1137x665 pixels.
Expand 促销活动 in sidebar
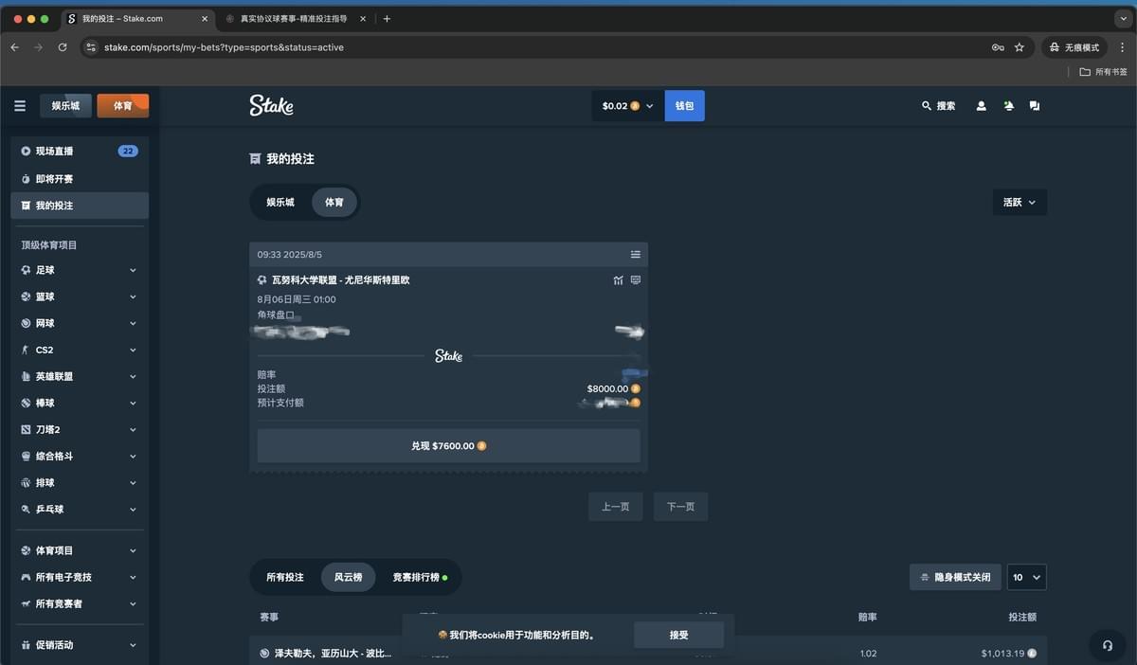pos(80,645)
